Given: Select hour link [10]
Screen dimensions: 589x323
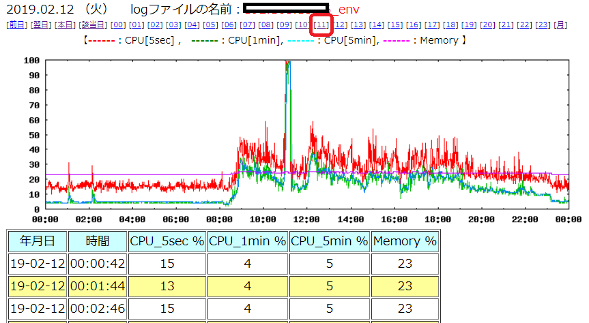Looking at the screenshot, I should (x=303, y=25).
